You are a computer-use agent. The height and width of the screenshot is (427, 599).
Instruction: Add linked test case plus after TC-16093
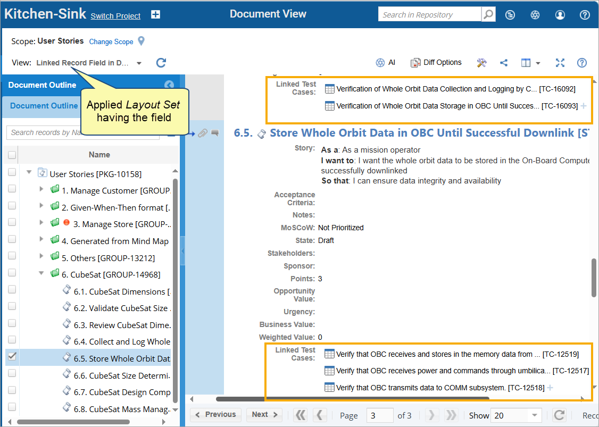pos(584,106)
